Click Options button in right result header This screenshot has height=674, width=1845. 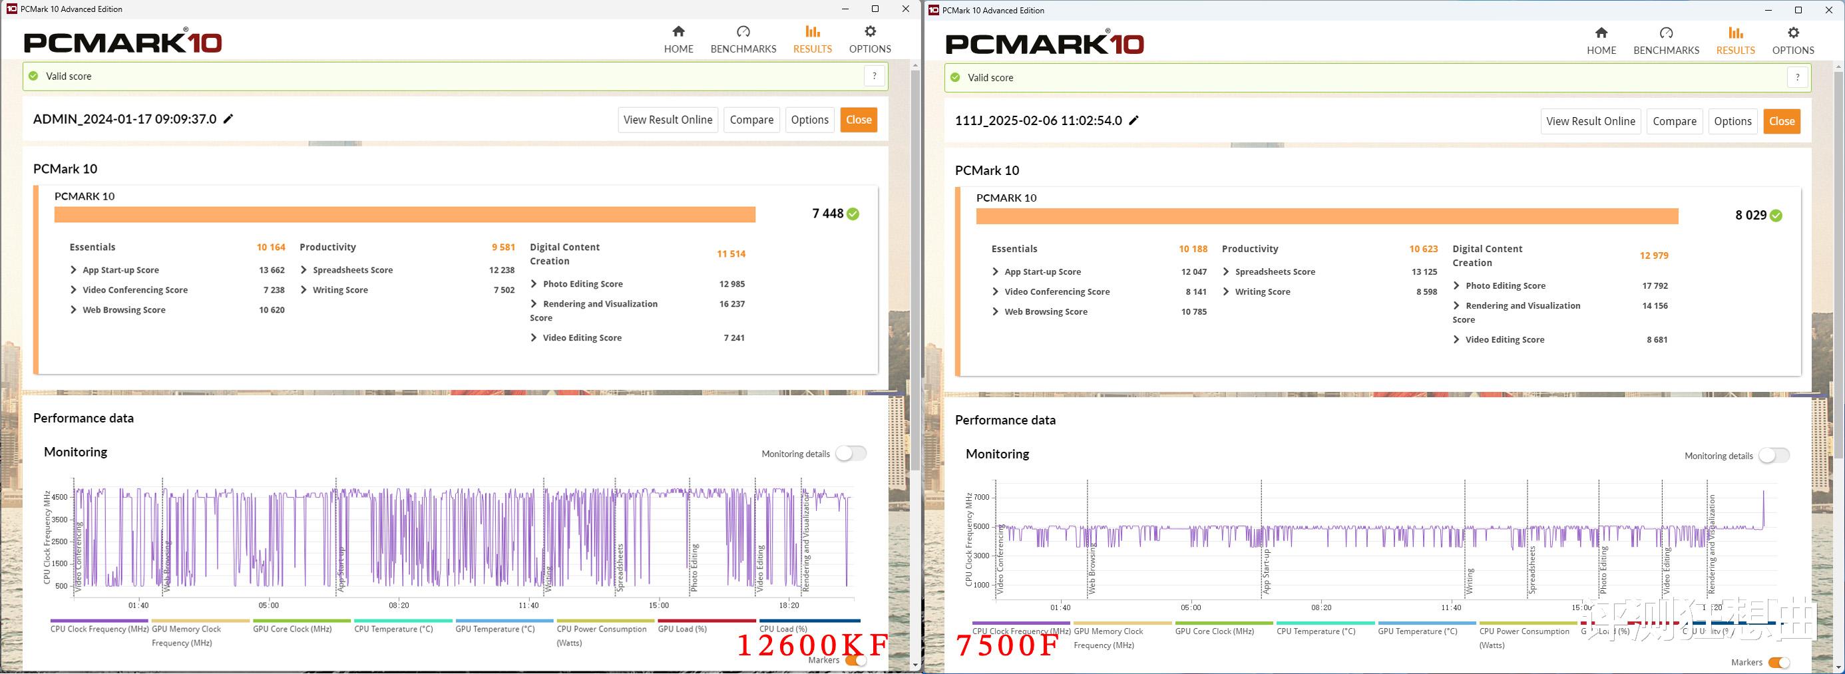point(1733,121)
